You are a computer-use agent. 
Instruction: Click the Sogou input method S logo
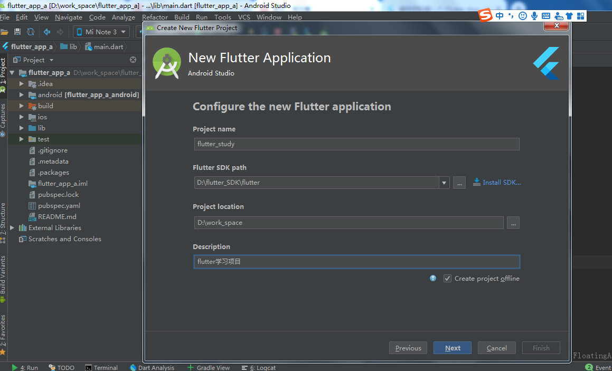(x=486, y=16)
